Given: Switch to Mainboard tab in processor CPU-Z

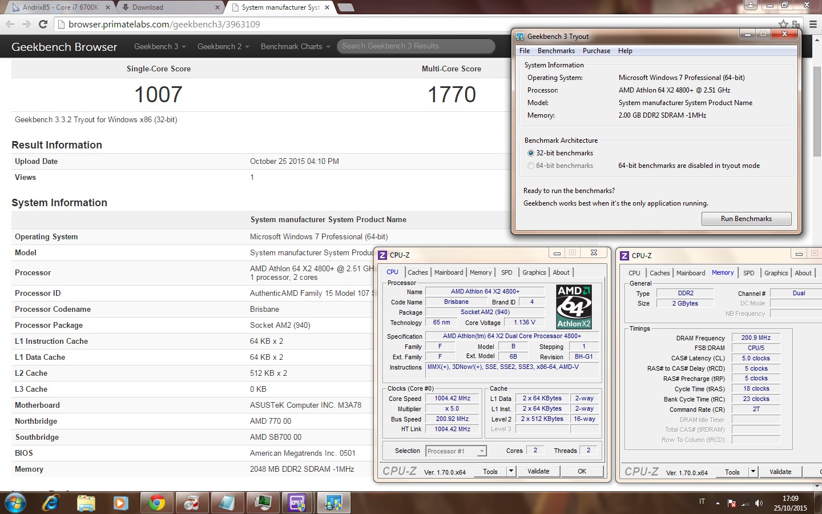Looking at the screenshot, I should (449, 272).
